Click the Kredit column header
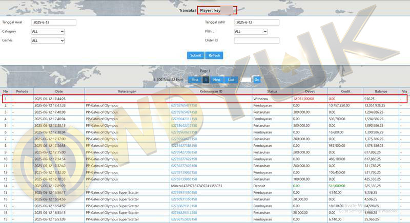The height and width of the screenshot is (223, 410). (345, 92)
